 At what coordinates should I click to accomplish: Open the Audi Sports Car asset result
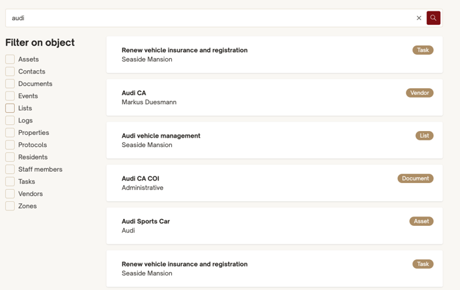[274, 226]
